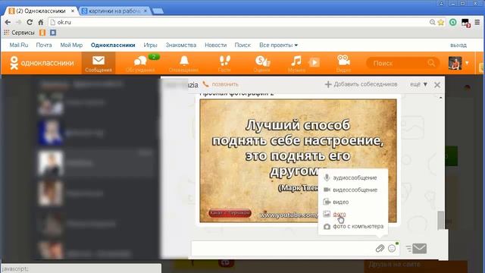Select фото from attach menu

334,214
